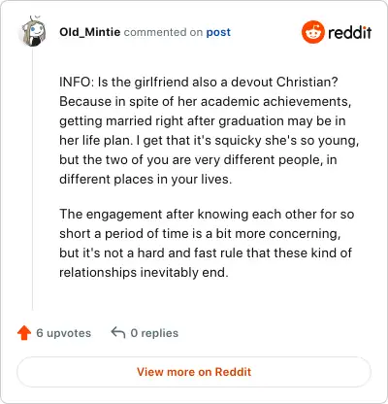This screenshot has width=388, height=404.
Task: Click the Old_Mintie user avatar
Action: [34, 31]
